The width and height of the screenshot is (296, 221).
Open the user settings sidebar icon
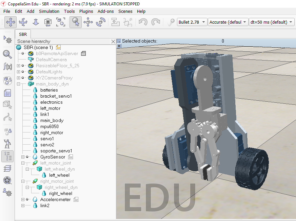point(7,192)
